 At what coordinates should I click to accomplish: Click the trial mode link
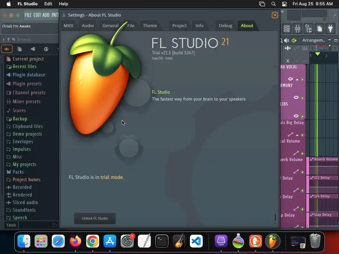click(112, 177)
